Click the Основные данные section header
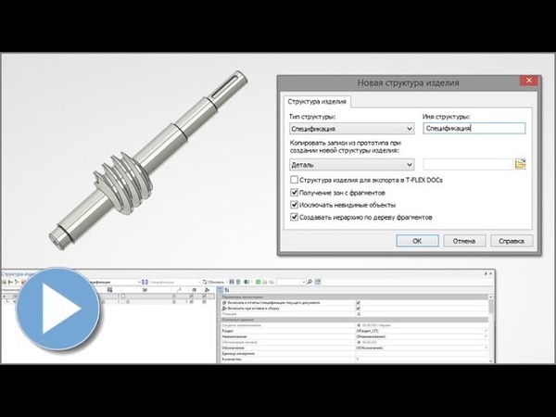 (353, 320)
